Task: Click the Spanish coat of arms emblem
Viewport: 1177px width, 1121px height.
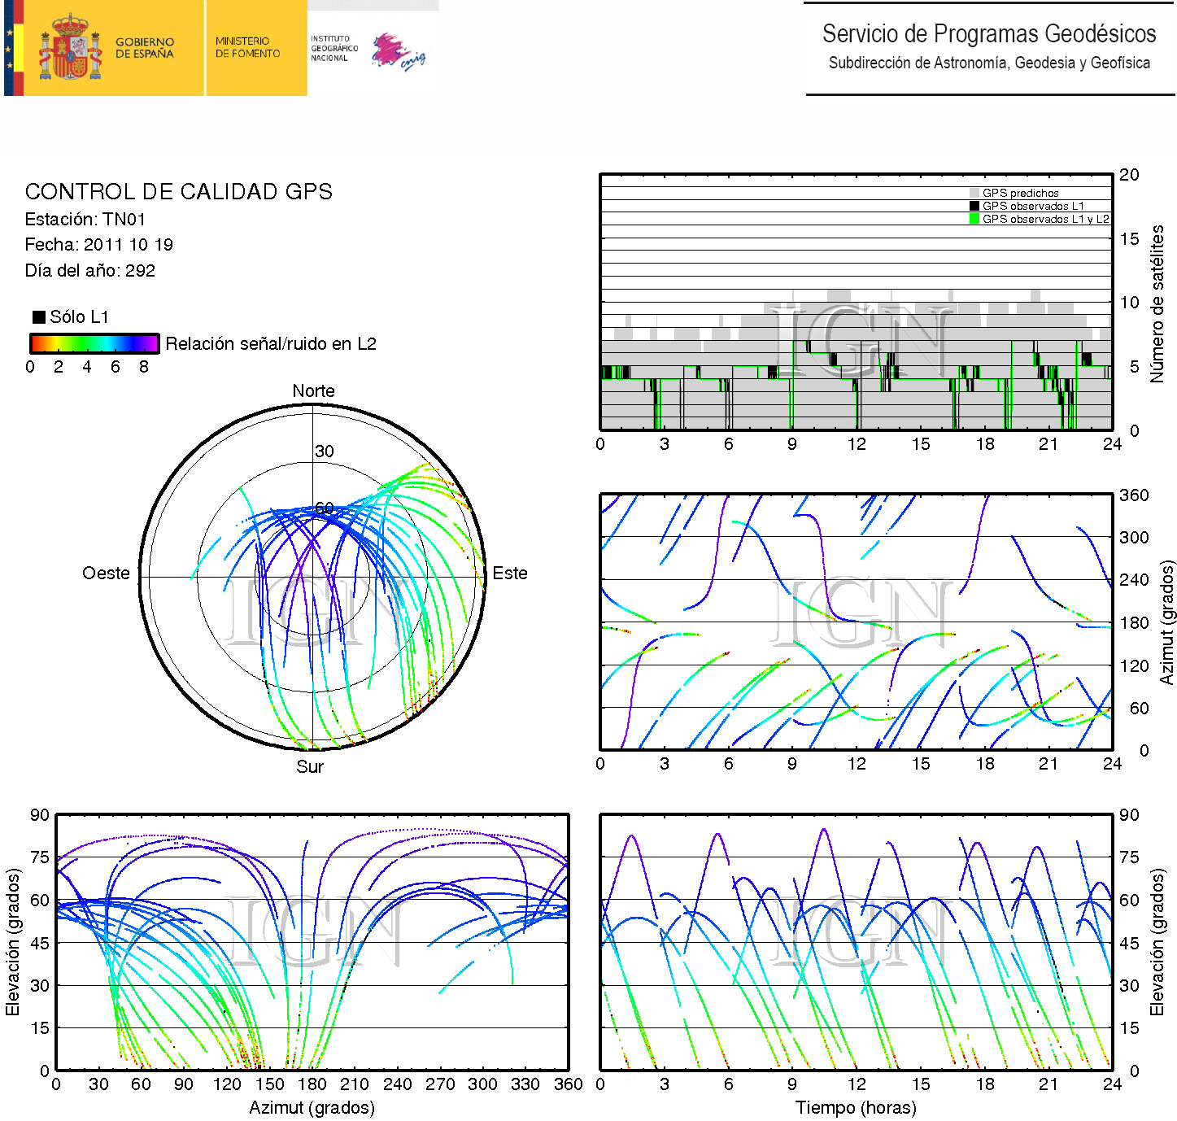Action: (x=70, y=48)
